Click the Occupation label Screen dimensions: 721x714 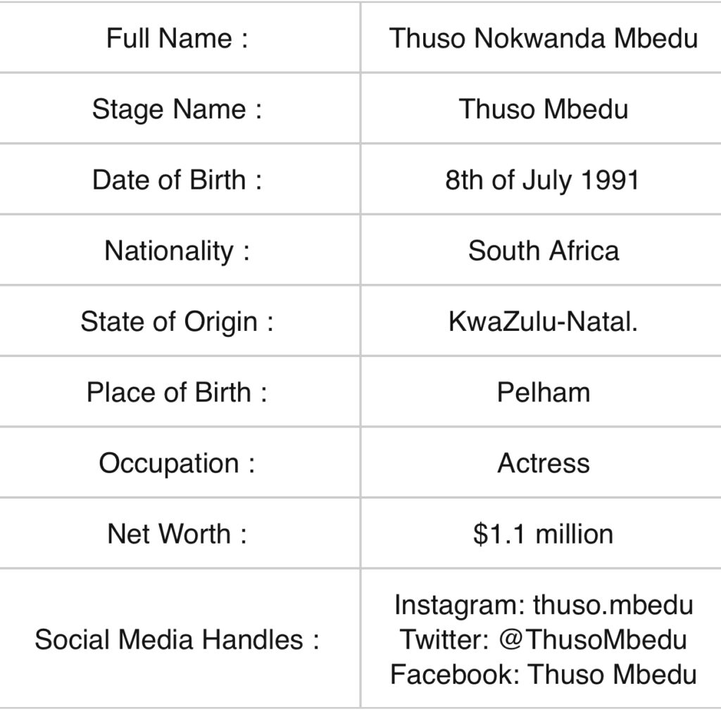coord(177,463)
